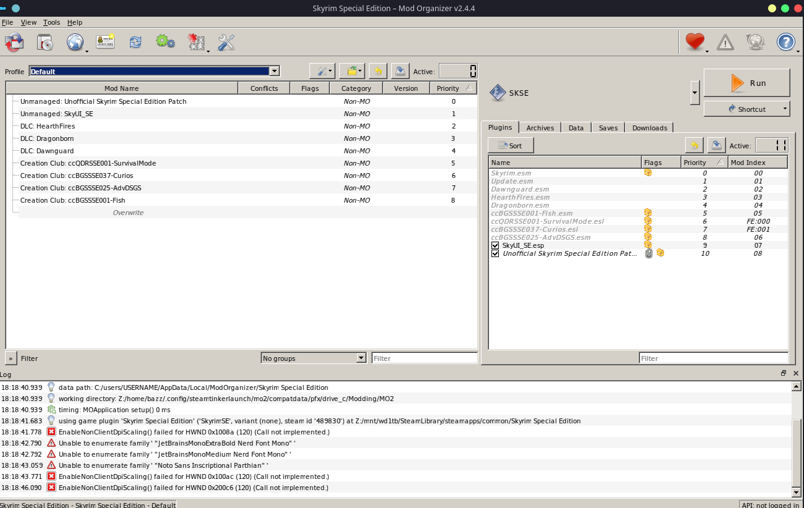Open Settings wrench and screwdriver icon

227,42
